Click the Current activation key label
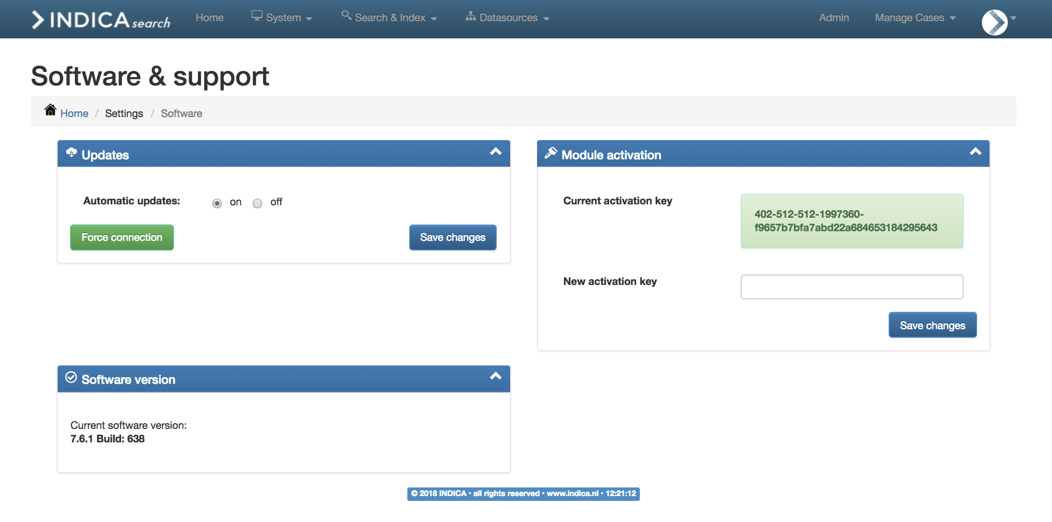This screenshot has height=522, width=1052. coord(618,201)
